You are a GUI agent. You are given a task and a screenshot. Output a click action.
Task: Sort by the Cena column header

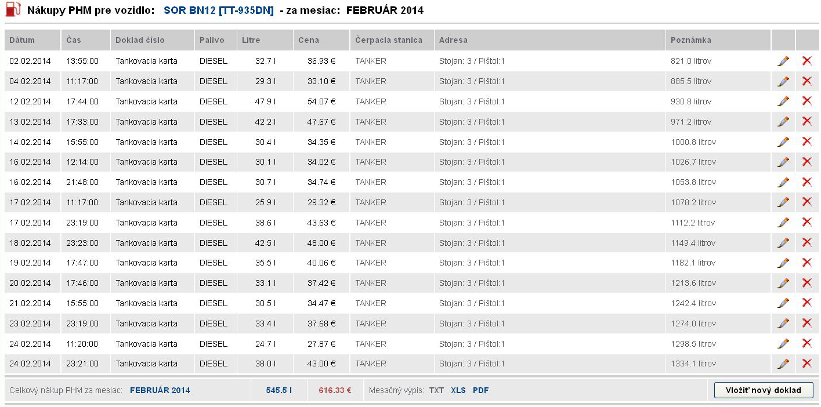(x=321, y=40)
